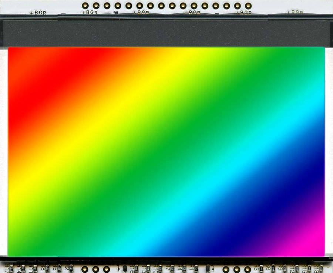The width and height of the screenshot is (333, 273).
Task: Click the middle hole of bottom-right three-hole group
Action: [x=237, y=269]
